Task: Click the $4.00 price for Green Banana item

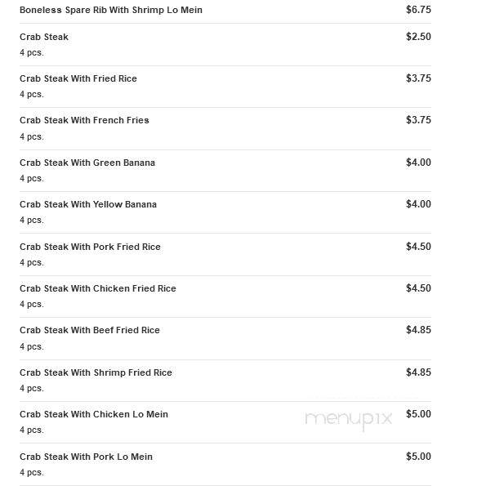Action: (x=418, y=163)
